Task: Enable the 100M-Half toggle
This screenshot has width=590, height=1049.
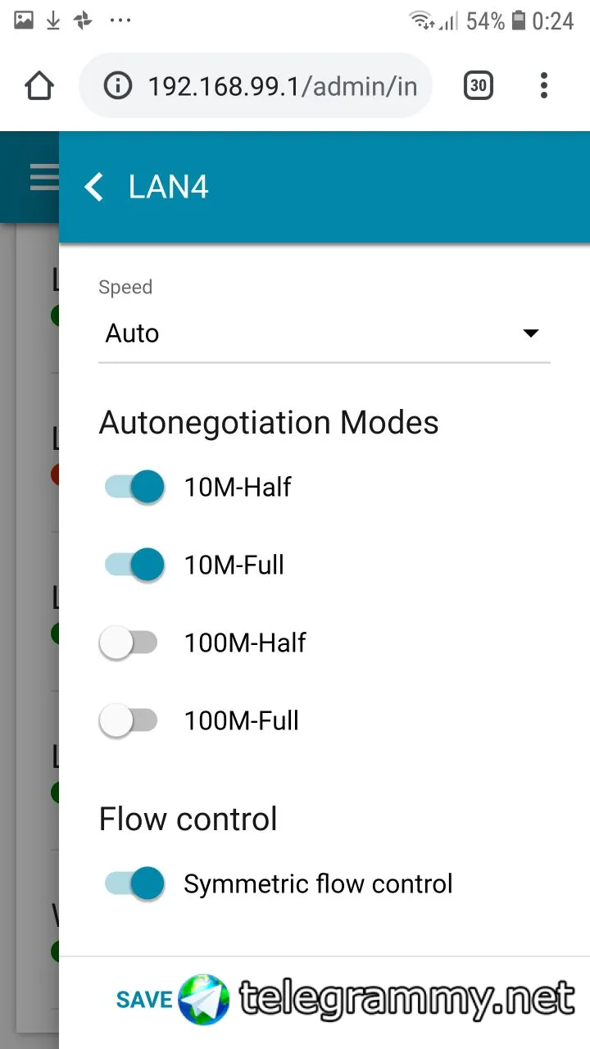Action: 129,643
